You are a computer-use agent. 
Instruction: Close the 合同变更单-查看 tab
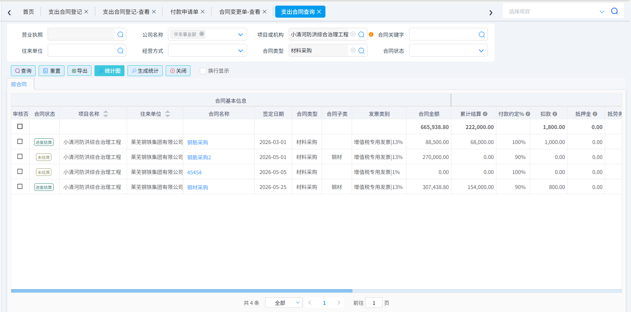(264, 12)
